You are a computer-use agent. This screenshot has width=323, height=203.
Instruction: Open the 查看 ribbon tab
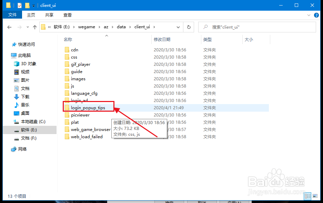coord(67,15)
